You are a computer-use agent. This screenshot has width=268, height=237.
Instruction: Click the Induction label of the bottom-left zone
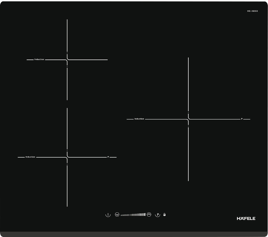(30, 157)
